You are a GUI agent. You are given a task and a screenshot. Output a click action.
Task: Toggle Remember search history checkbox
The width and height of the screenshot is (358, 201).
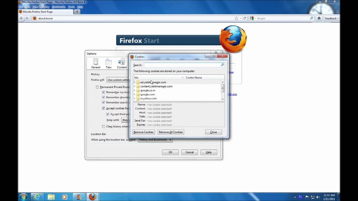point(103,102)
